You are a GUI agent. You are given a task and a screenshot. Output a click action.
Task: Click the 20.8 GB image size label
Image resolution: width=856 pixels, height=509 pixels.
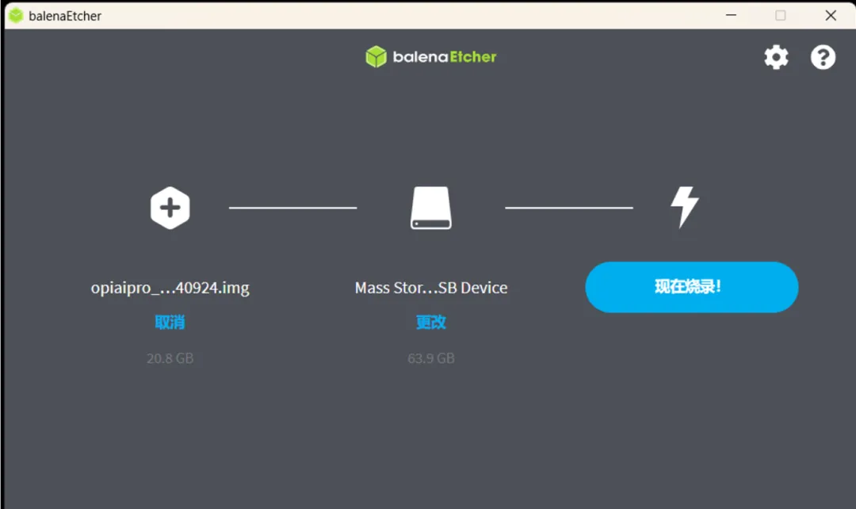tap(170, 358)
